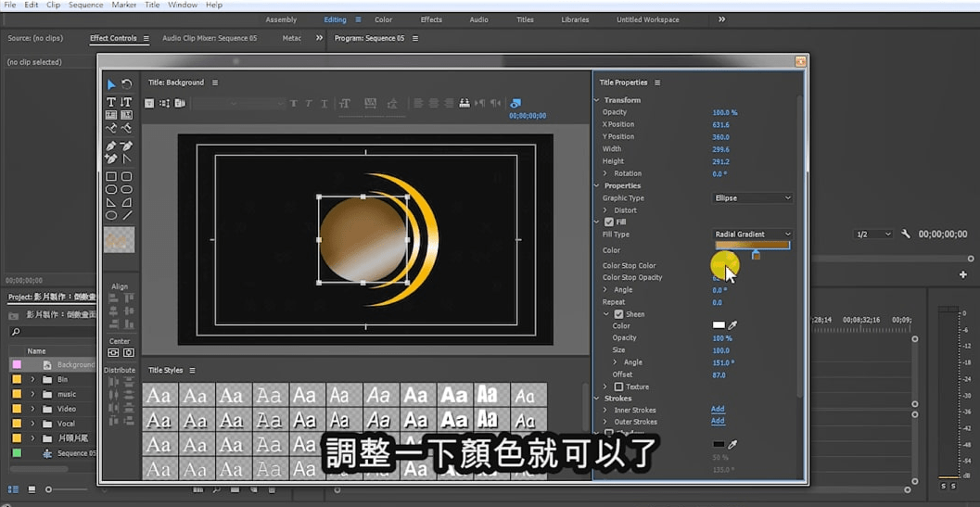Open the wrench settings in Program monitor
Image resolution: width=980 pixels, height=507 pixels.
tap(906, 234)
